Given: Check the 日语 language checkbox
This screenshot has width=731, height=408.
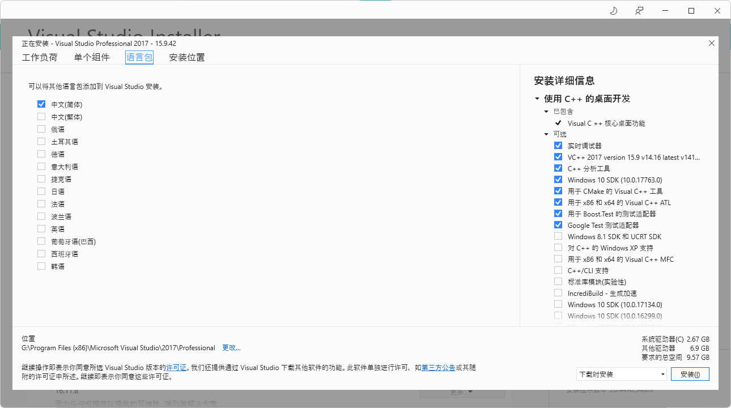Looking at the screenshot, I should tap(41, 192).
